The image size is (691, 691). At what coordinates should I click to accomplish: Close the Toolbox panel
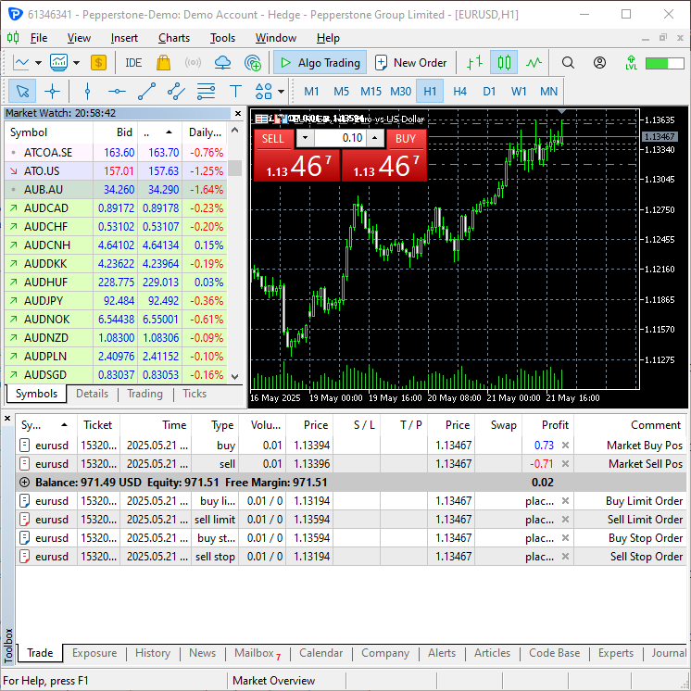7,419
